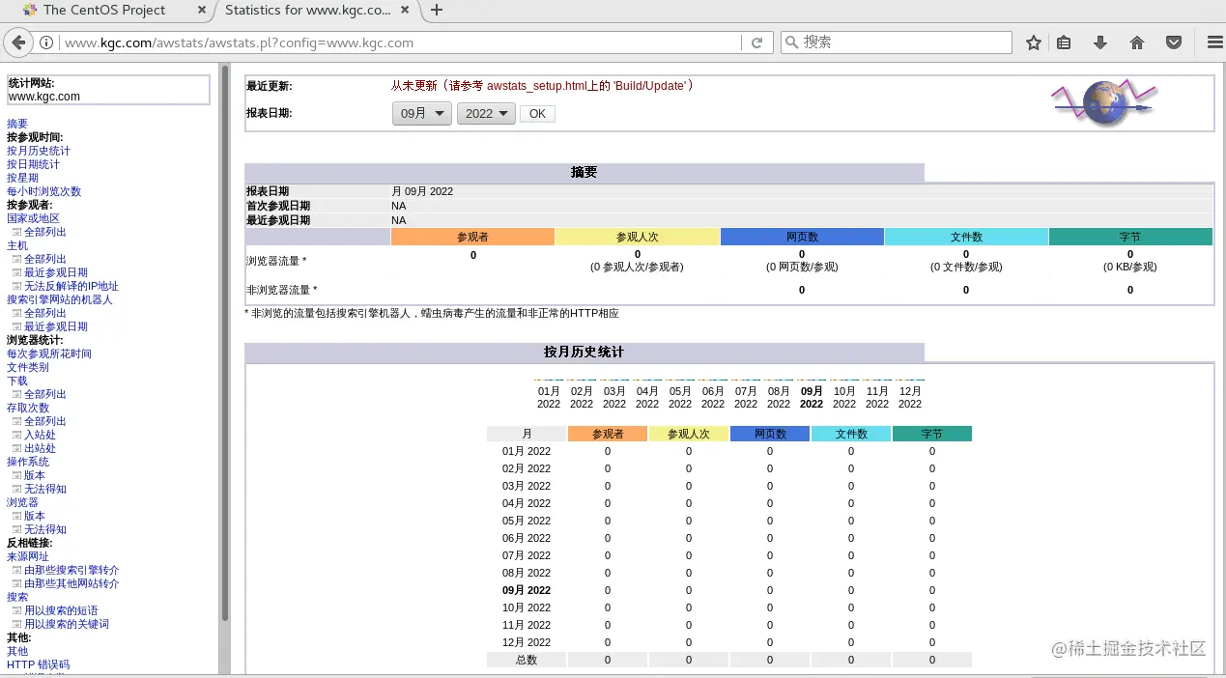Viewport: 1226px width, 678px height.
Task: Click the Save to Pocket icon
Action: 1172,42
